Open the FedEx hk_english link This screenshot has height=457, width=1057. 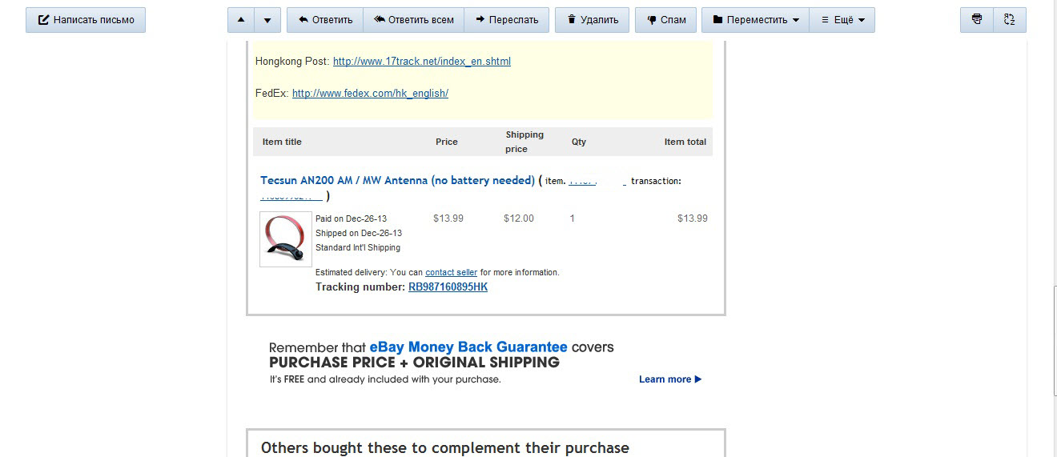click(370, 94)
